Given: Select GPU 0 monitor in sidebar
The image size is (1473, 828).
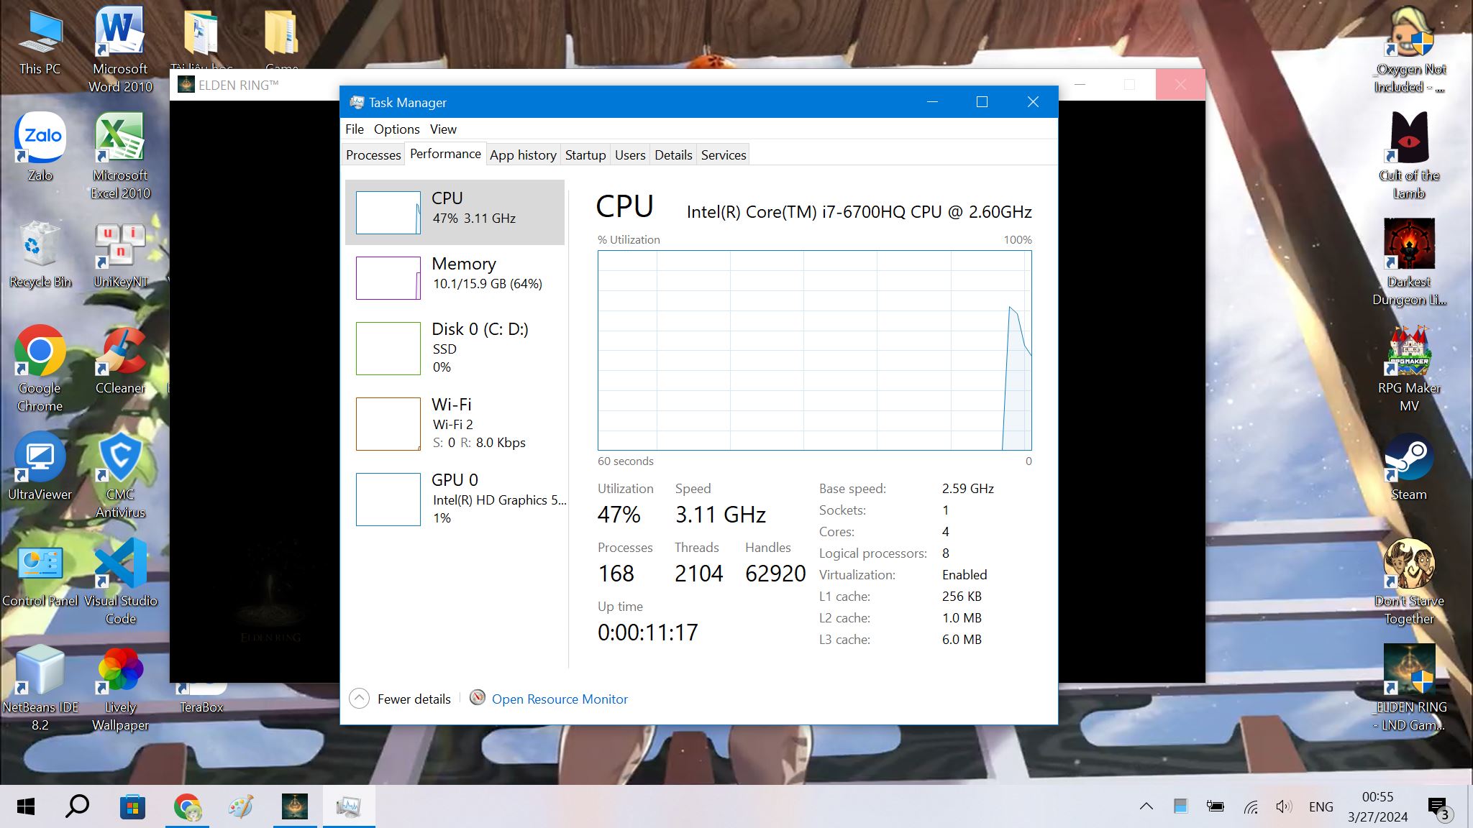Looking at the screenshot, I should [x=456, y=497].
